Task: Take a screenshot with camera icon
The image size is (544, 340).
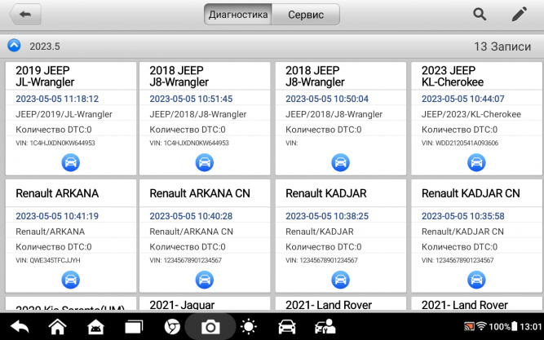Action: (210, 327)
